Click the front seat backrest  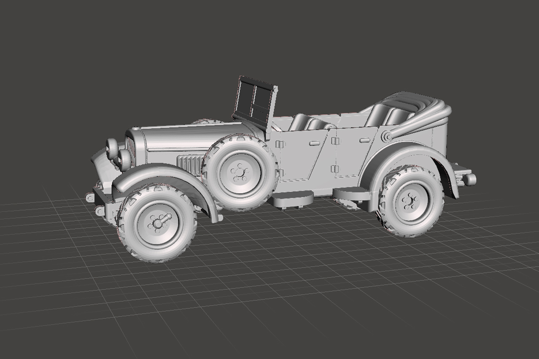(300, 121)
